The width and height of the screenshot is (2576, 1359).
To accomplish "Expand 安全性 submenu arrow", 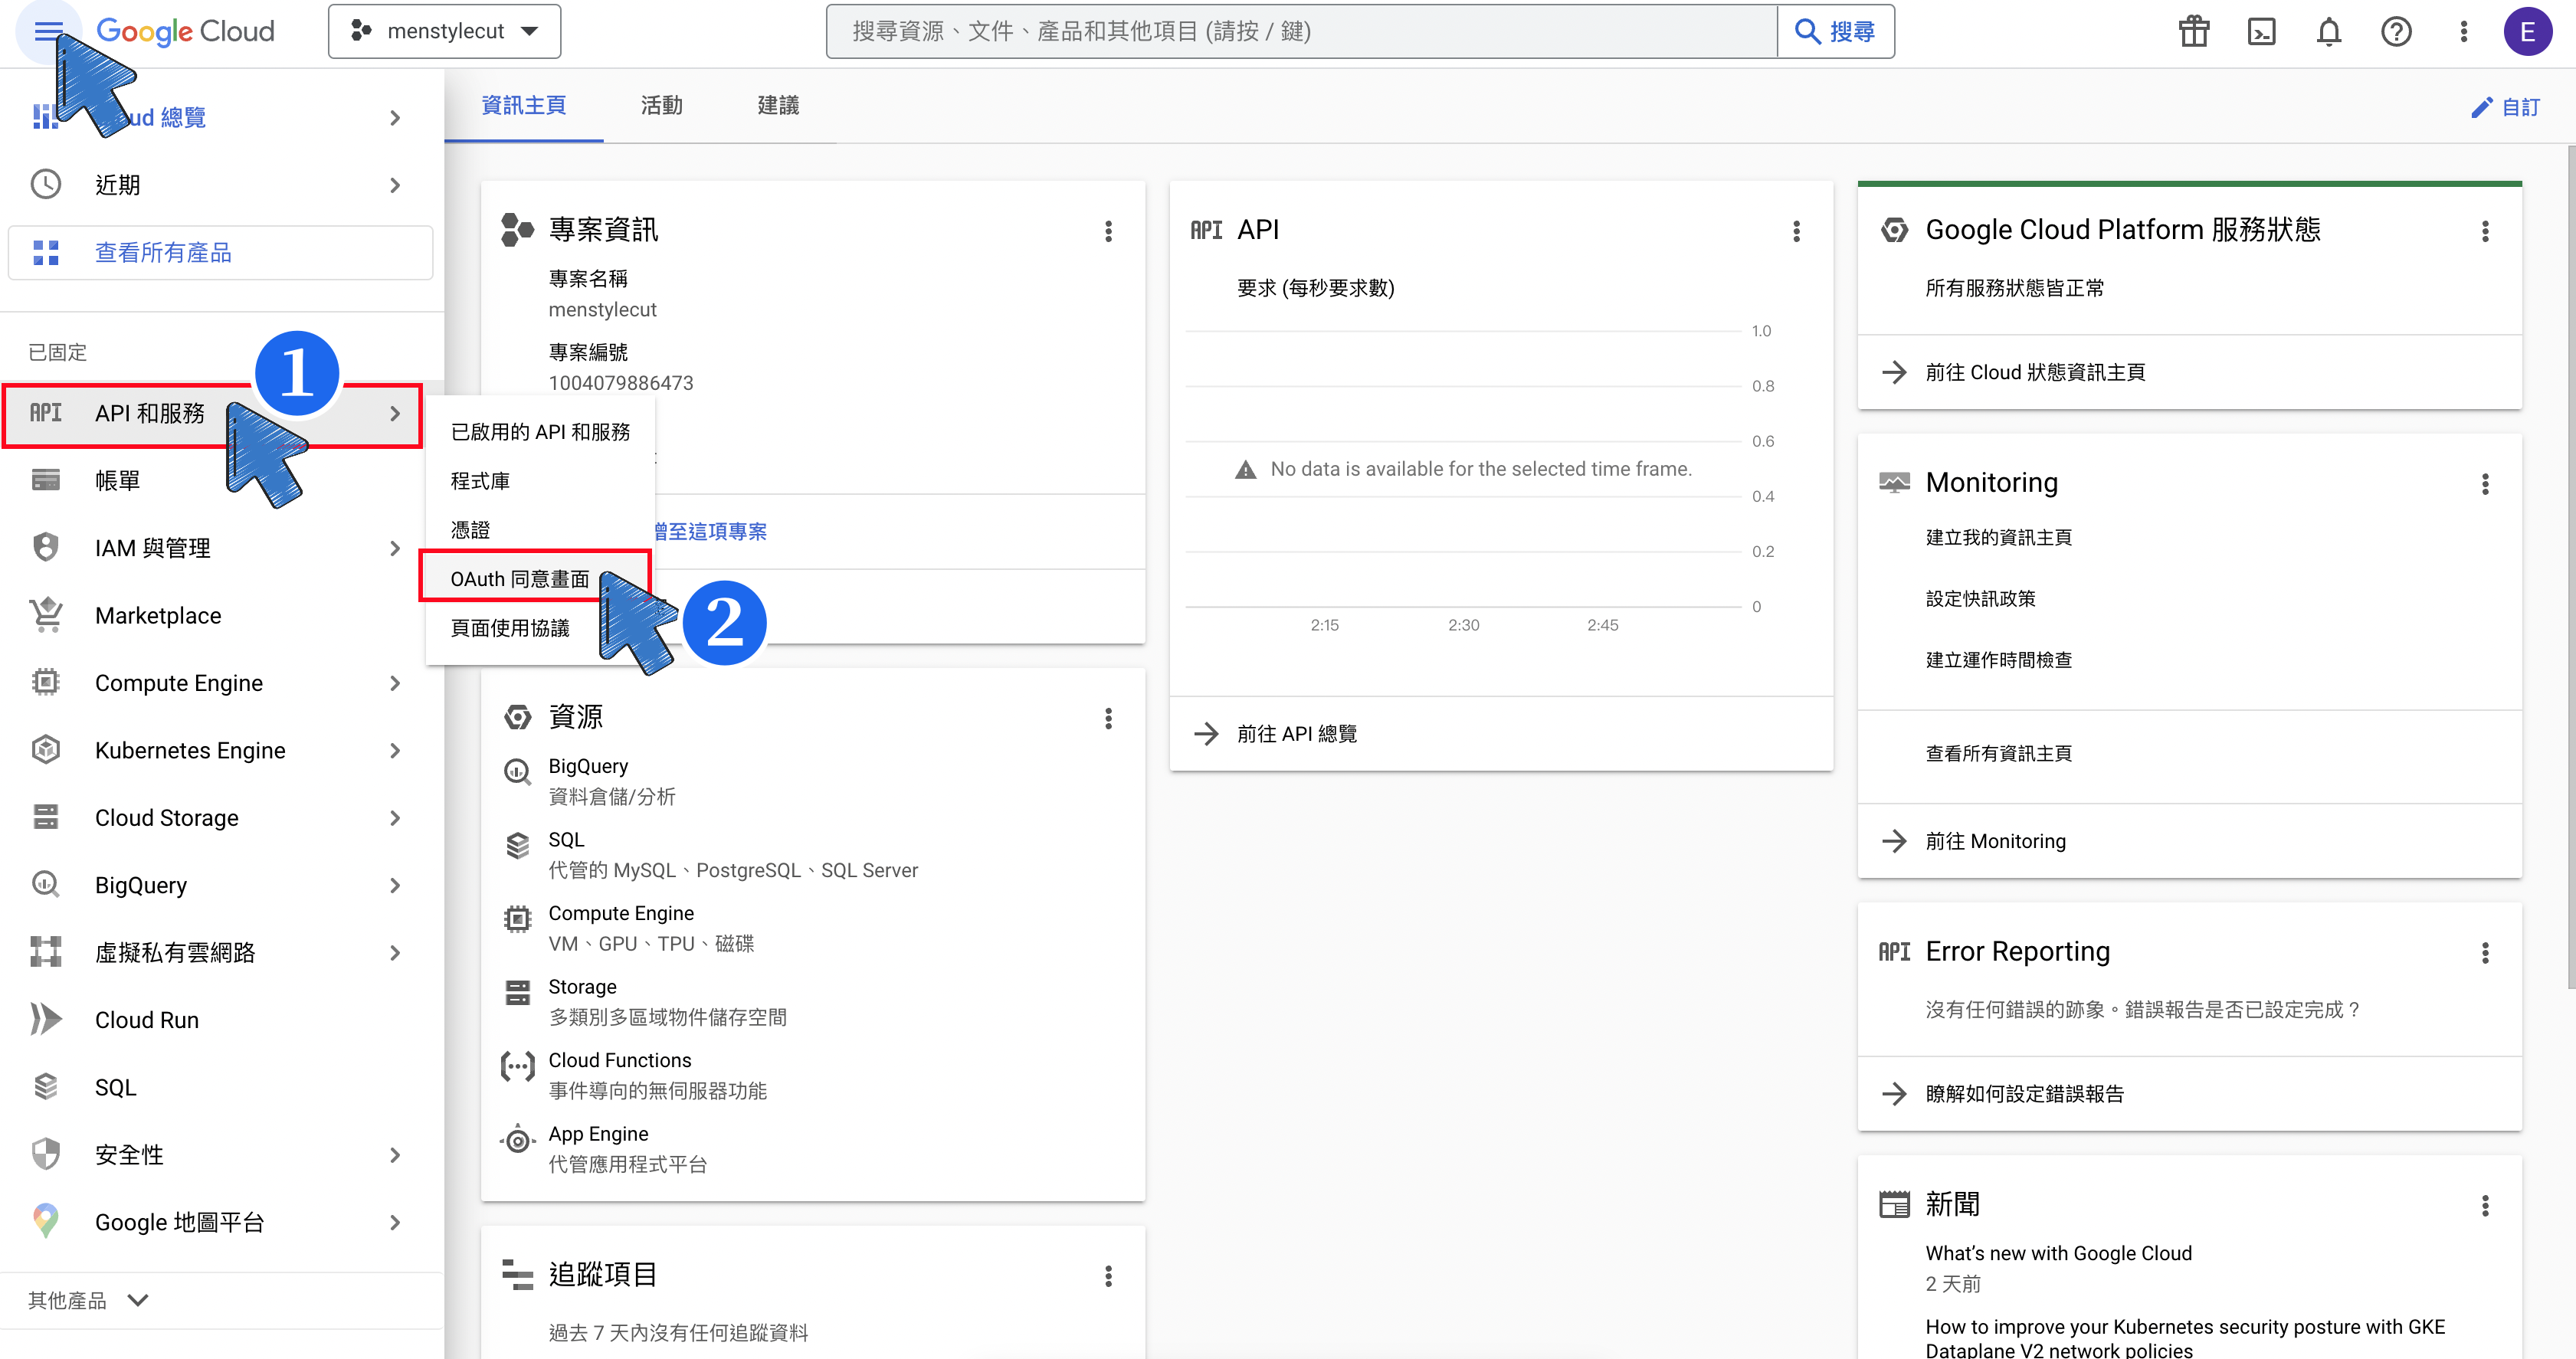I will tap(395, 1154).
